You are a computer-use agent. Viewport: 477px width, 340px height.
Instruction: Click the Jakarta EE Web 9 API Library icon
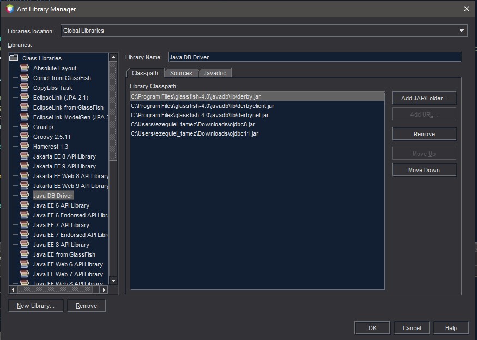point(25,185)
